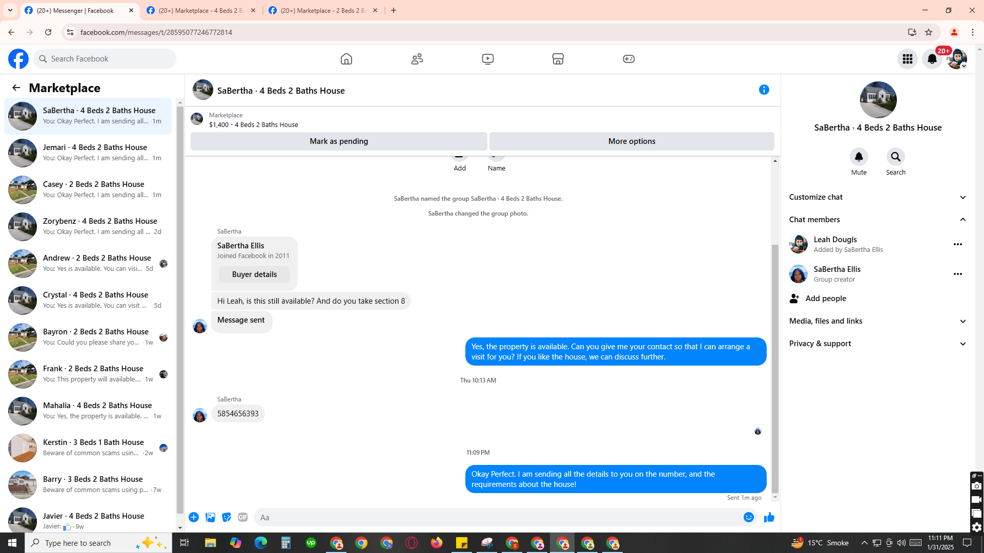The height and width of the screenshot is (553, 984).
Task: Attach a photo using the image icon
Action: point(210,517)
